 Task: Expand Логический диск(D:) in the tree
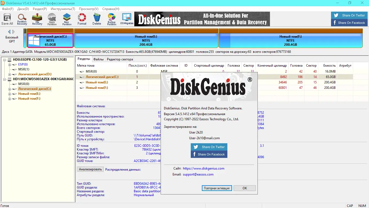[9, 74]
